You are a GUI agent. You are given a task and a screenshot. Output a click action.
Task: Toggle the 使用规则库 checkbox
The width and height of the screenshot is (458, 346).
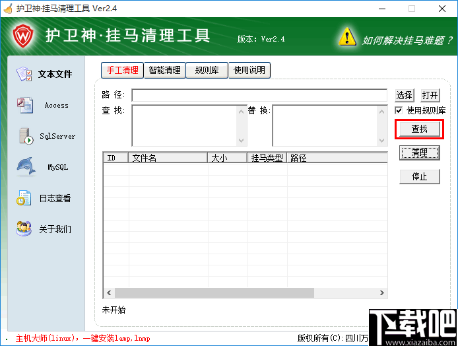coord(399,110)
